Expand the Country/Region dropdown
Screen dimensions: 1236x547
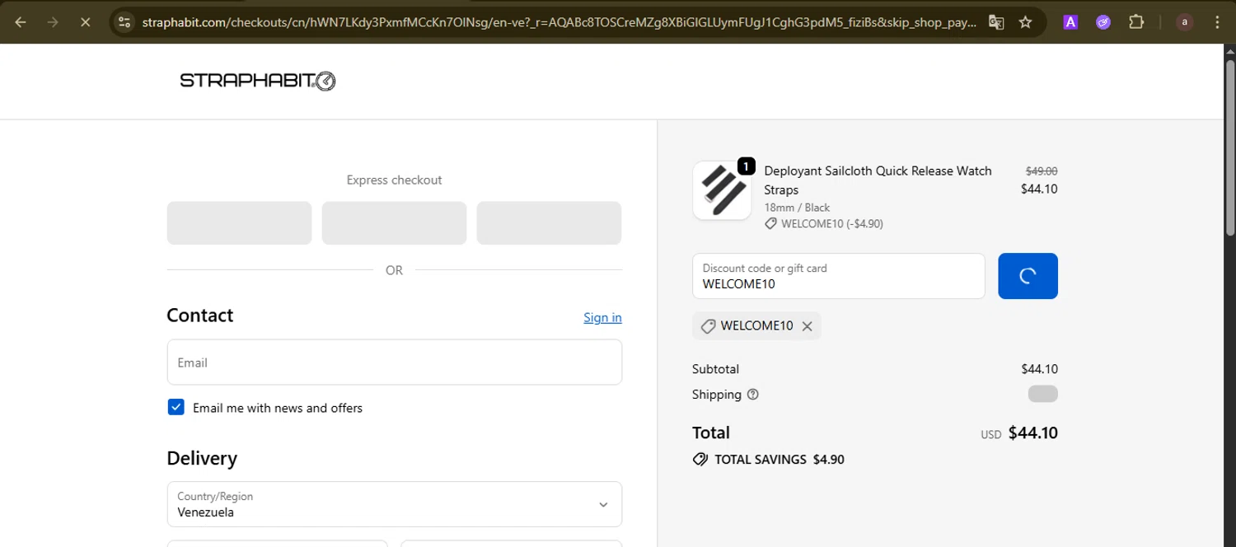[394, 504]
